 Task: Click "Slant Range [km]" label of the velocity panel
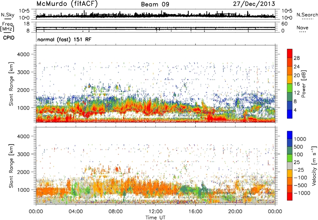[x=11, y=166]
